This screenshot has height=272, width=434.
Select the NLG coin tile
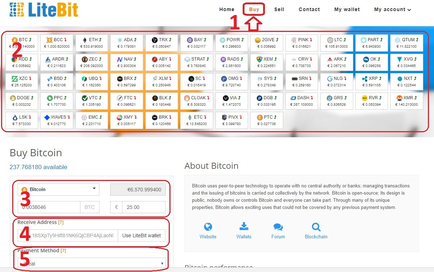tap(337, 82)
